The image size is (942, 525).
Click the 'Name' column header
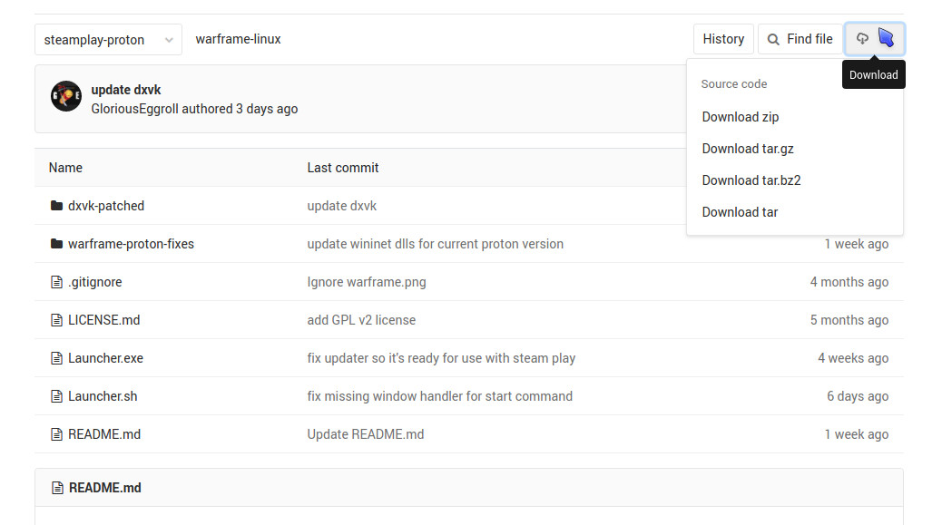tap(65, 168)
